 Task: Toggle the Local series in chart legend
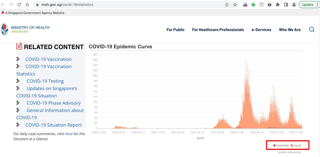tap(296, 146)
